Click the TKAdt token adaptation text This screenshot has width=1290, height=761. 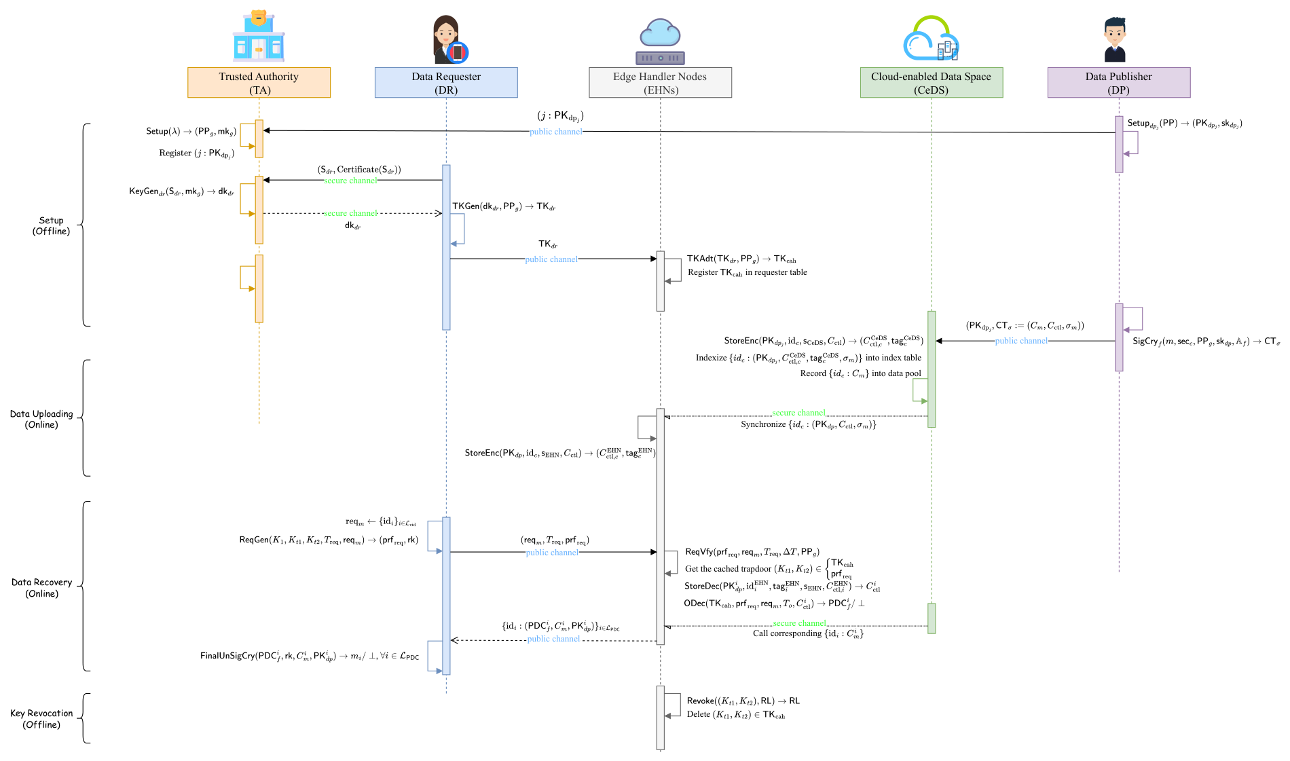[x=741, y=259]
